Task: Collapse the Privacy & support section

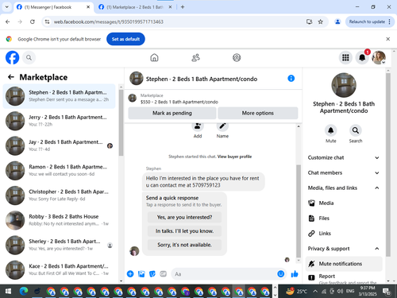Action: (344, 249)
